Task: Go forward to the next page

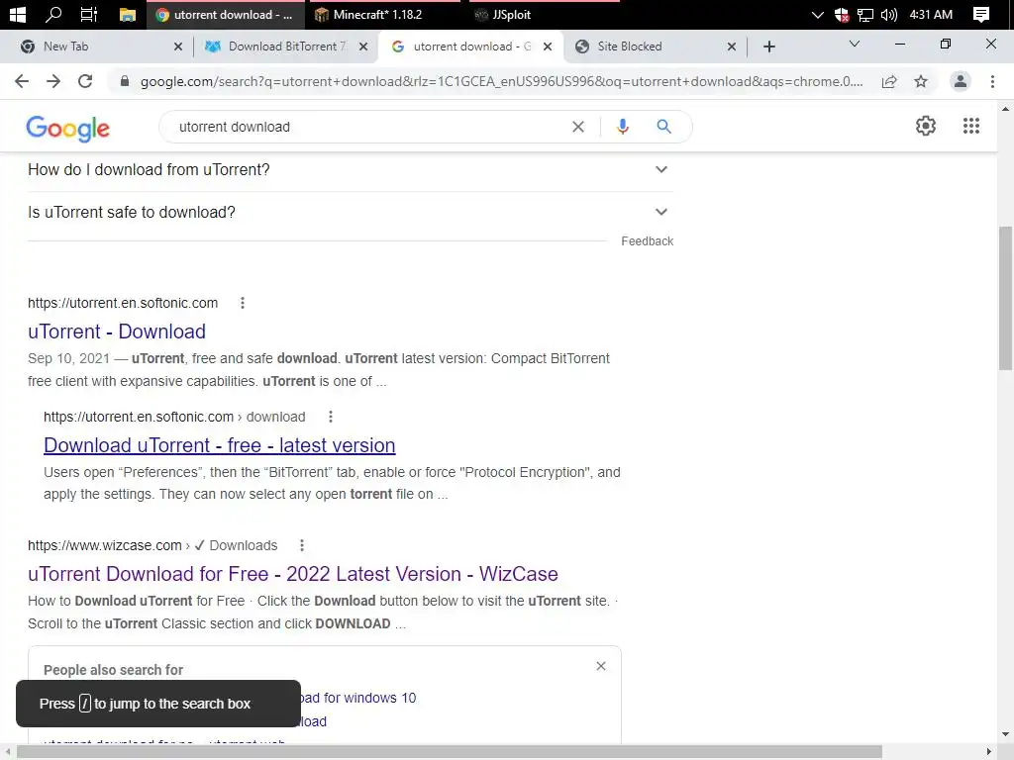Action: [53, 81]
